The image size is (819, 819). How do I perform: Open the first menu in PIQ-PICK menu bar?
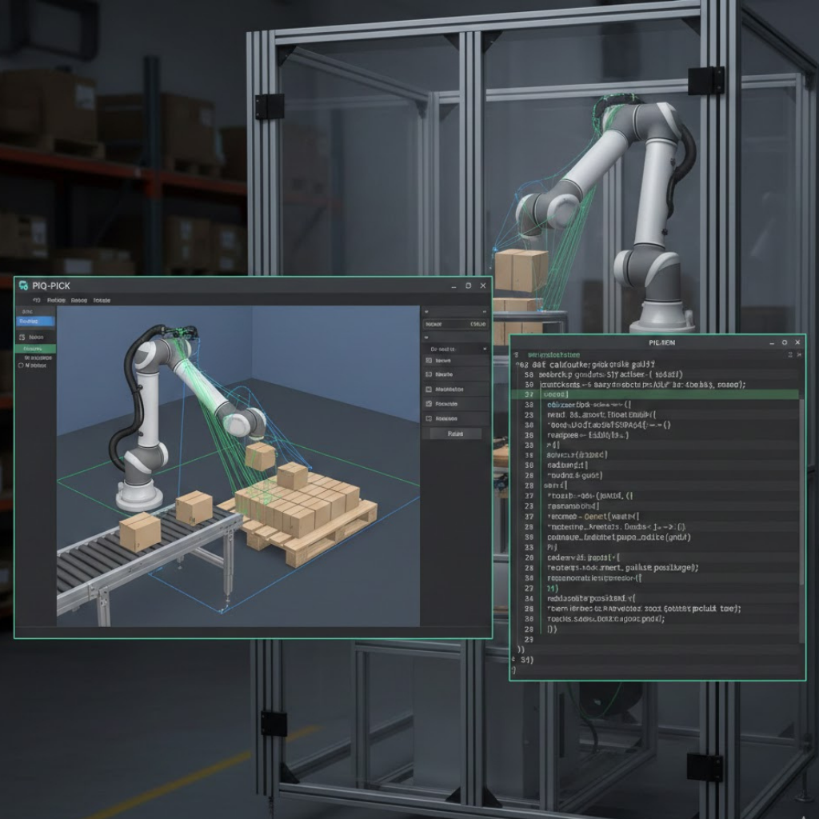pos(36,301)
